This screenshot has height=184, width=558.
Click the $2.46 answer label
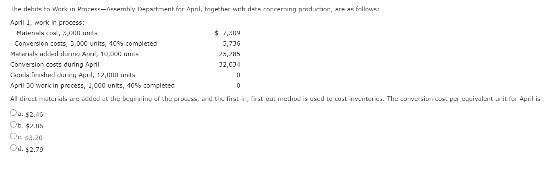[x=34, y=114]
